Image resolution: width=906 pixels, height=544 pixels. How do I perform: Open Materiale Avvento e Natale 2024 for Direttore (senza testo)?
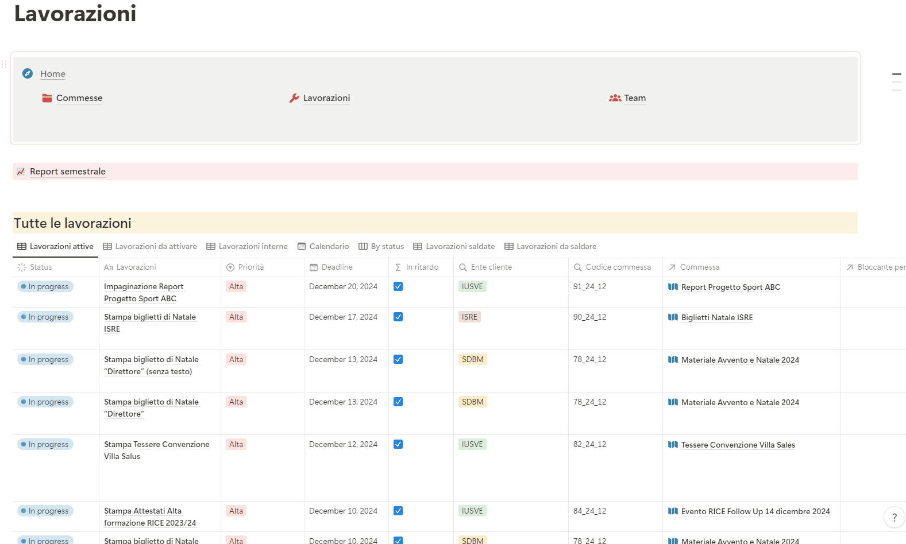pos(740,360)
